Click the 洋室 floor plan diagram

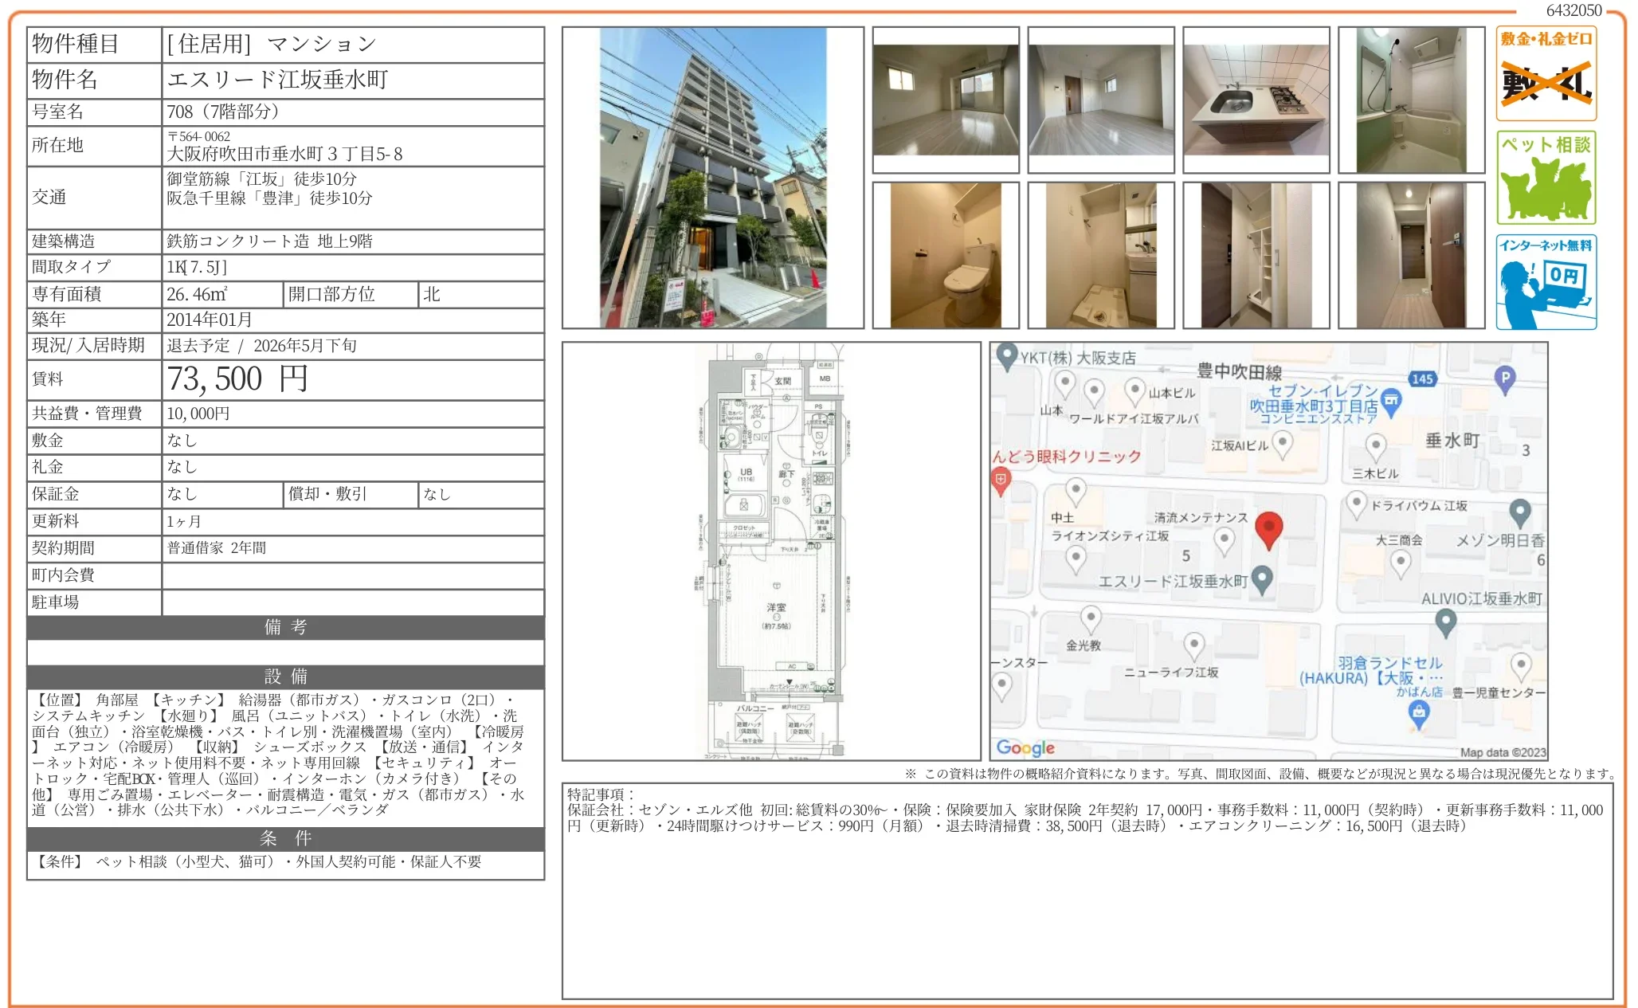pos(777,610)
